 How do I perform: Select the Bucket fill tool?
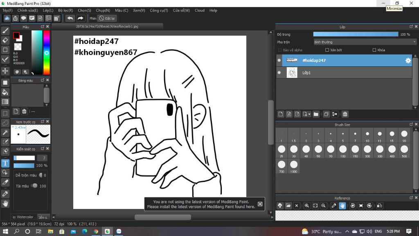5,92
